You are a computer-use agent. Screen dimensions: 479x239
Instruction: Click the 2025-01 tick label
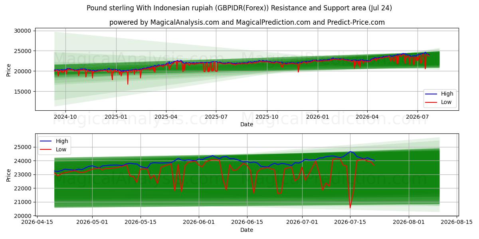116,117
